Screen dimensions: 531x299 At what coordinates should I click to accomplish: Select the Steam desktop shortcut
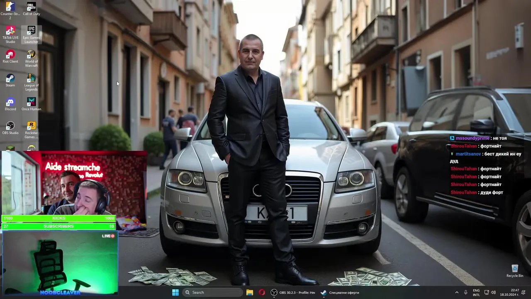10,81
